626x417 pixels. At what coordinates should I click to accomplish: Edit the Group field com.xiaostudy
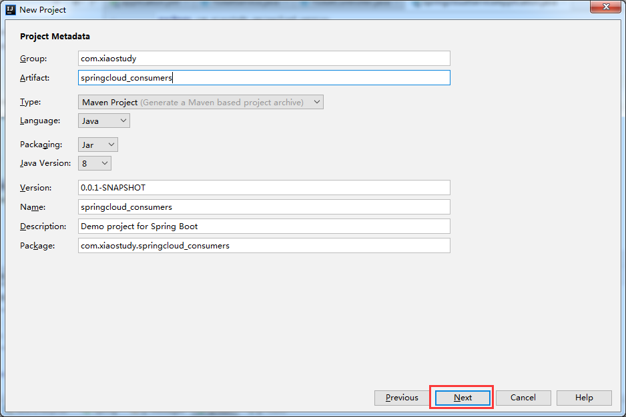(x=264, y=58)
